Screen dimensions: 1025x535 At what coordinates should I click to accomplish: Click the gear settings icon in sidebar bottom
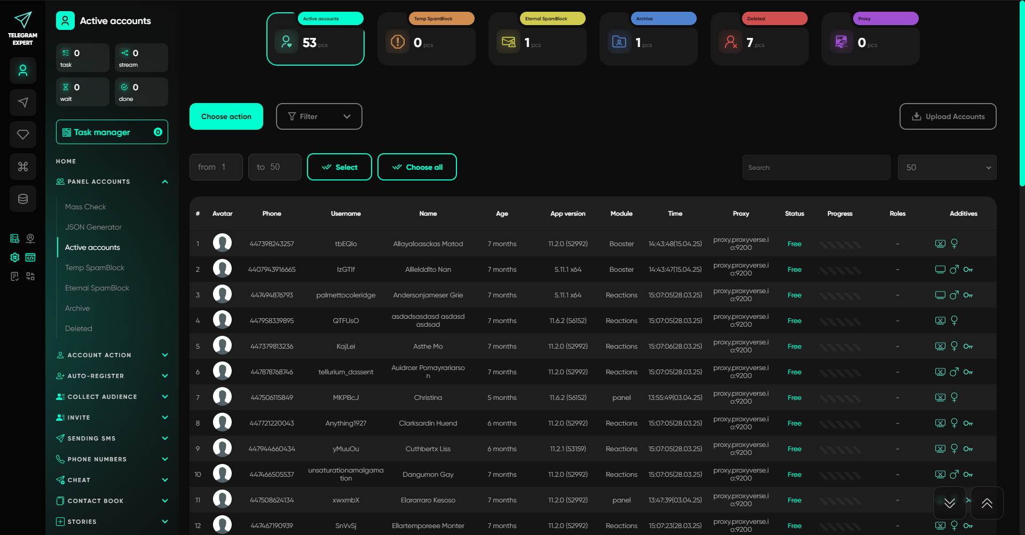pyautogui.click(x=15, y=257)
